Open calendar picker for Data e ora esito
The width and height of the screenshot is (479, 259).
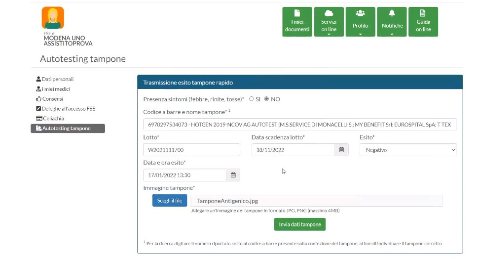click(233, 175)
